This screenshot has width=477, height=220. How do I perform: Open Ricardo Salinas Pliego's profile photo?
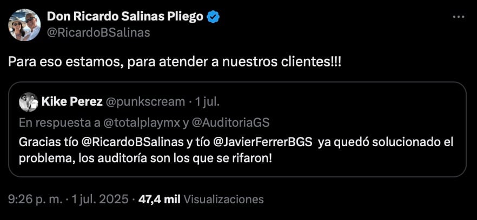pyautogui.click(x=24, y=25)
